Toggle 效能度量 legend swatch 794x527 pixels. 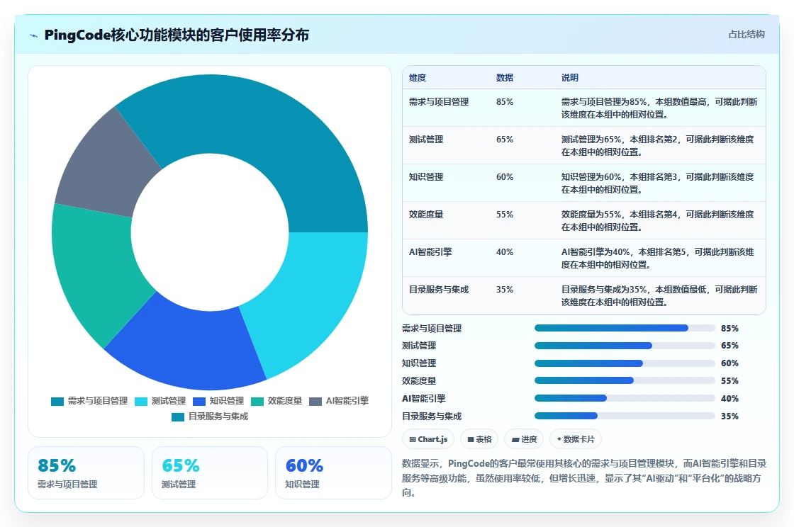pos(257,402)
